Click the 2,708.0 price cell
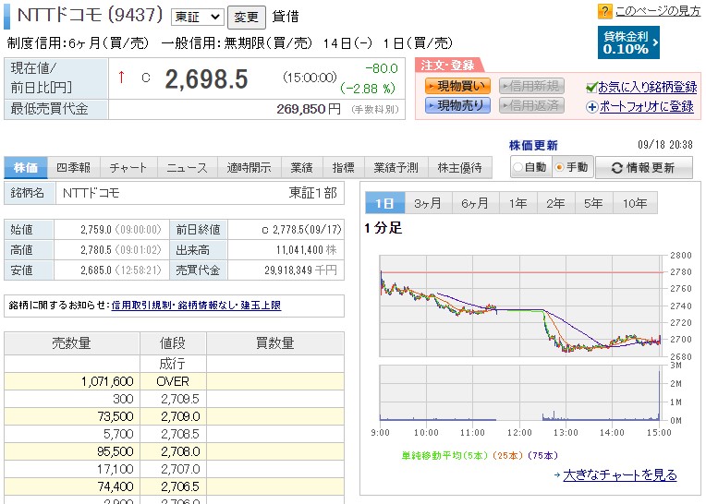The height and width of the screenshot is (504, 706). coord(174,451)
